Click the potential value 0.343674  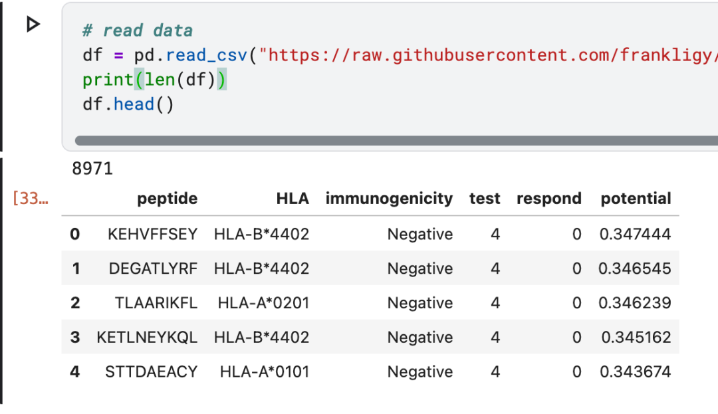click(635, 372)
